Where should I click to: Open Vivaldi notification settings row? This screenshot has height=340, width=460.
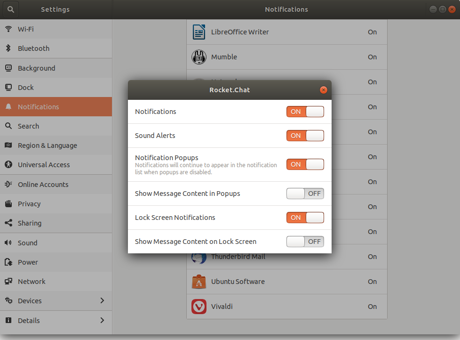point(287,307)
